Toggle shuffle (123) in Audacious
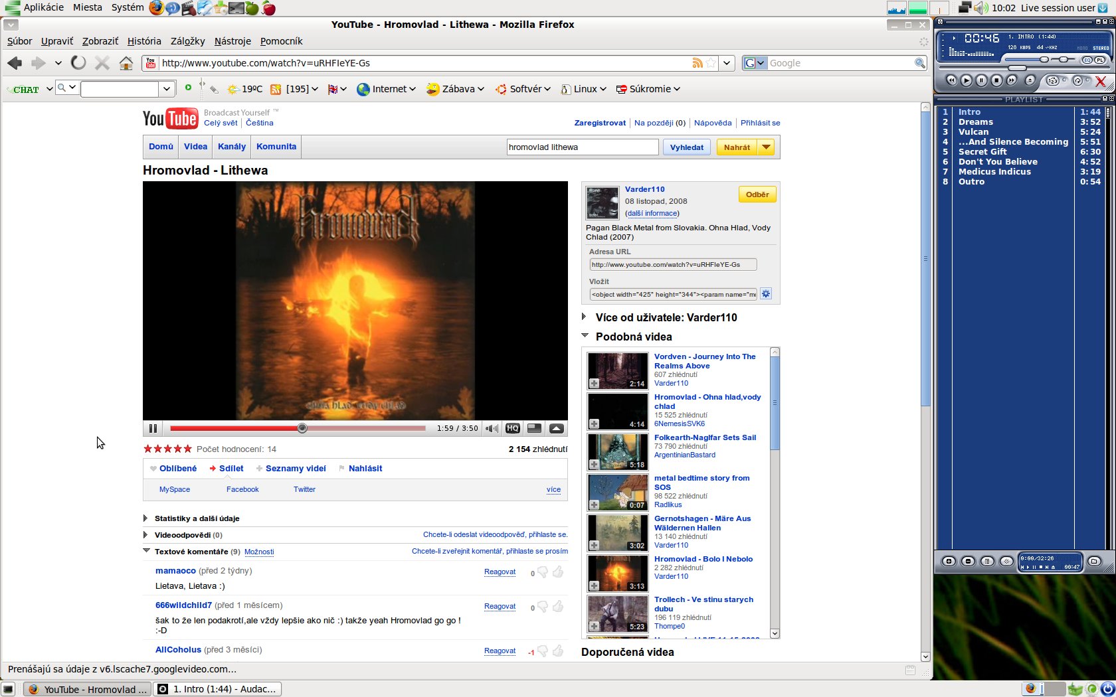The image size is (1116, 697). click(x=1052, y=81)
